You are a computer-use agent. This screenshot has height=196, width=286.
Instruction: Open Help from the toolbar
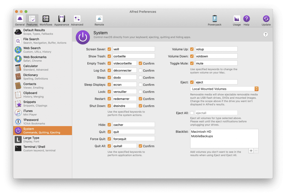(x=246, y=20)
